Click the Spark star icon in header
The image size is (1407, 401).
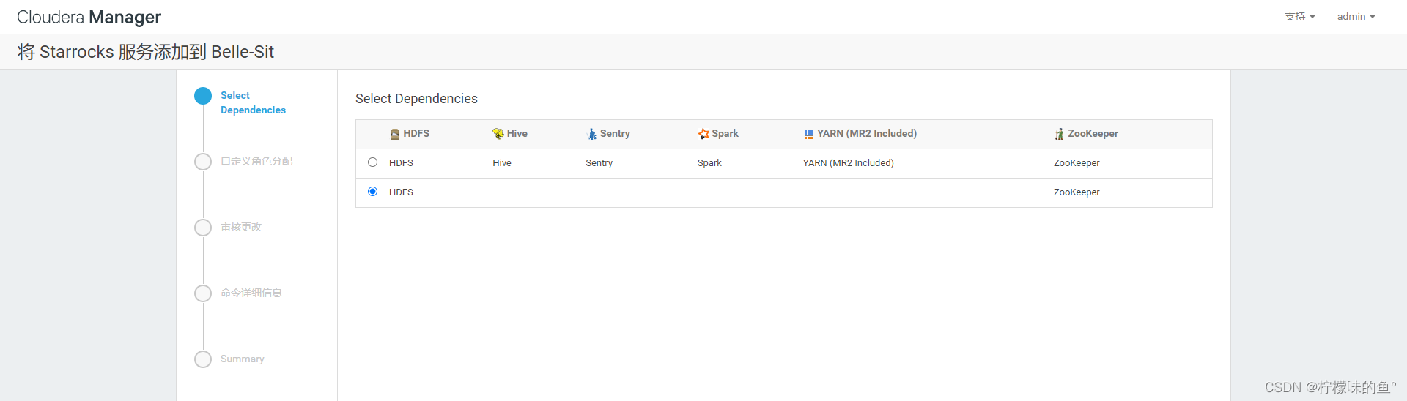coord(703,134)
